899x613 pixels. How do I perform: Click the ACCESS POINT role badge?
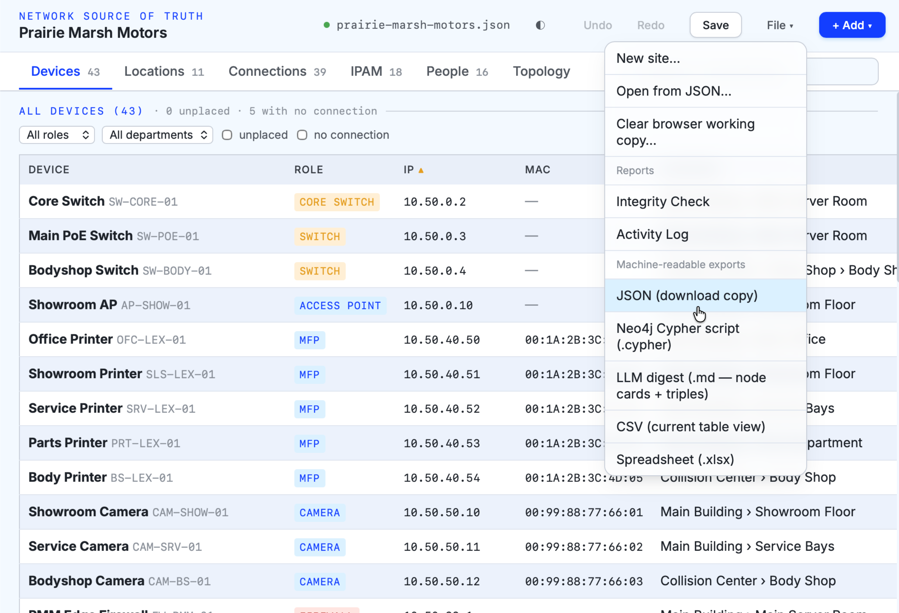pyautogui.click(x=340, y=306)
